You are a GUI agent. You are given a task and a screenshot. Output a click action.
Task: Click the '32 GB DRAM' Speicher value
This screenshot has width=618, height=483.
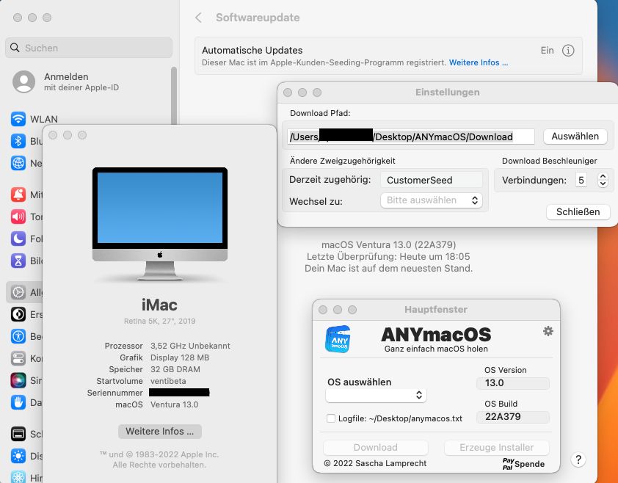click(175, 369)
